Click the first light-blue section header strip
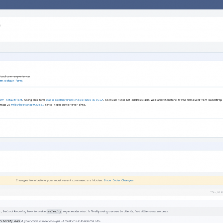The image size is (223, 223). pyautogui.click(x=111, y=57)
